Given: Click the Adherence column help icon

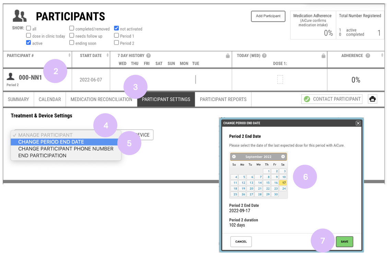Looking at the screenshot, I should coord(368,56).
